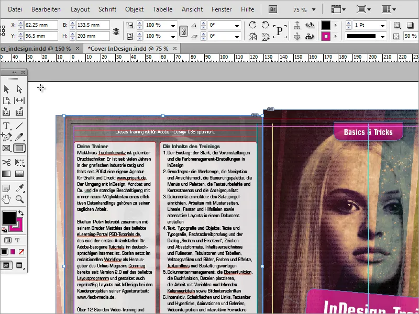Select the Rectangle Frame tool
Viewport: 419px width, 314px height.
[6, 148]
